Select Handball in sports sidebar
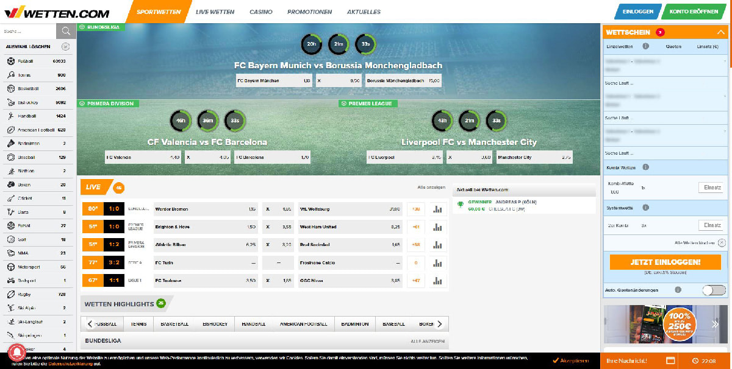 point(37,116)
